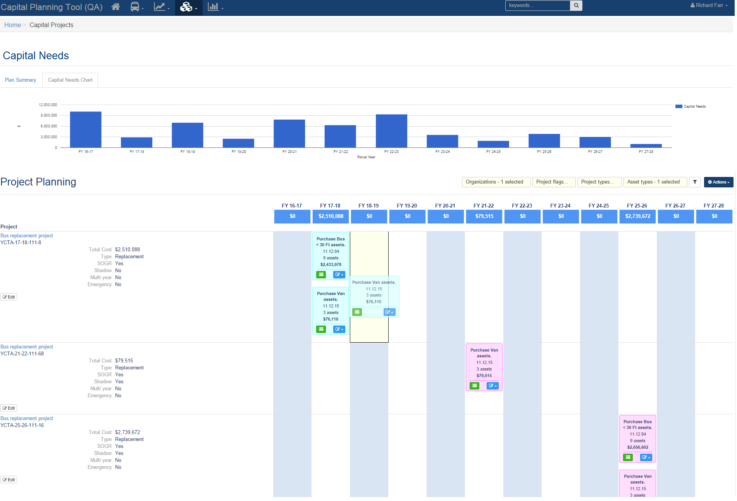The height and width of the screenshot is (501, 737).
Task: Select the Capital Needs Chart tab
Action: pos(70,80)
